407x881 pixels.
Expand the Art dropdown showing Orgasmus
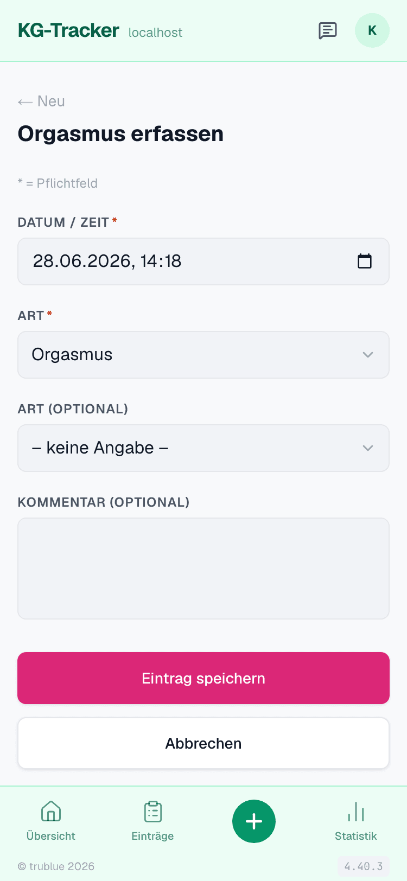203,355
